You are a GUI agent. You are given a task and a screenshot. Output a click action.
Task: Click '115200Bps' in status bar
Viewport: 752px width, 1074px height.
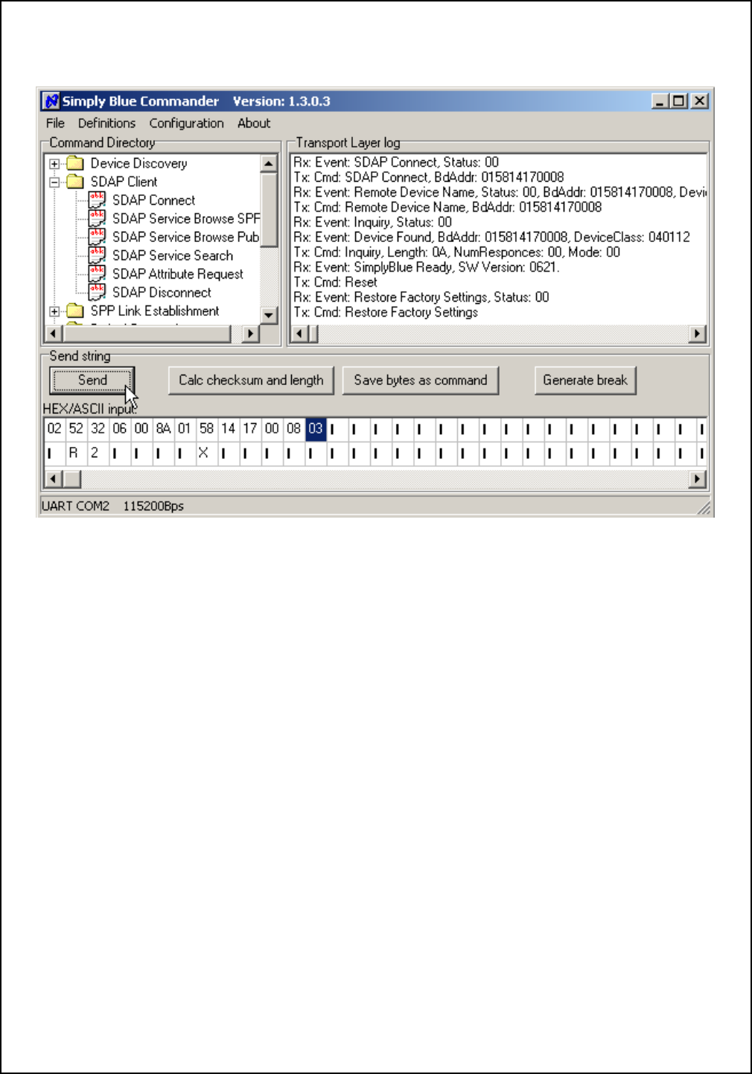153,506
